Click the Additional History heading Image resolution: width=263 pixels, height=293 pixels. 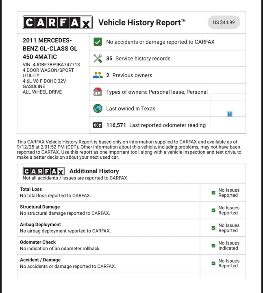(94, 171)
